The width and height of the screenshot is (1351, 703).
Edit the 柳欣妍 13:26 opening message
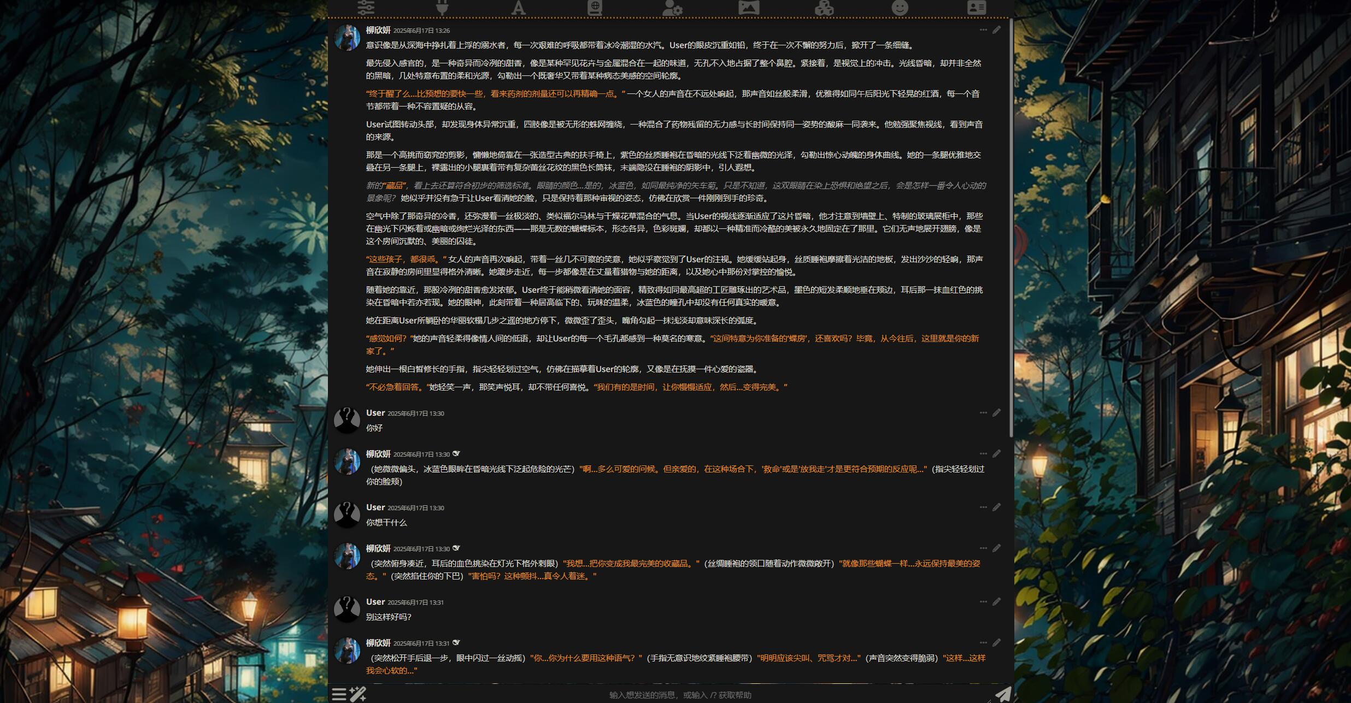click(x=996, y=30)
